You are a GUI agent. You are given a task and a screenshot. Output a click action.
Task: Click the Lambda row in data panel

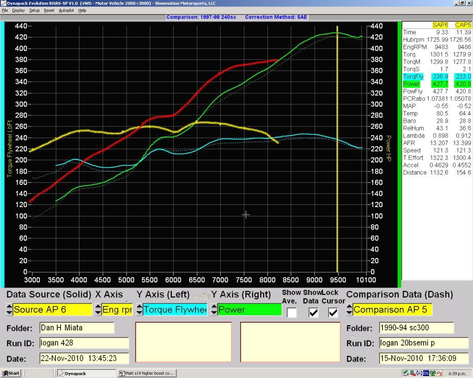point(437,136)
